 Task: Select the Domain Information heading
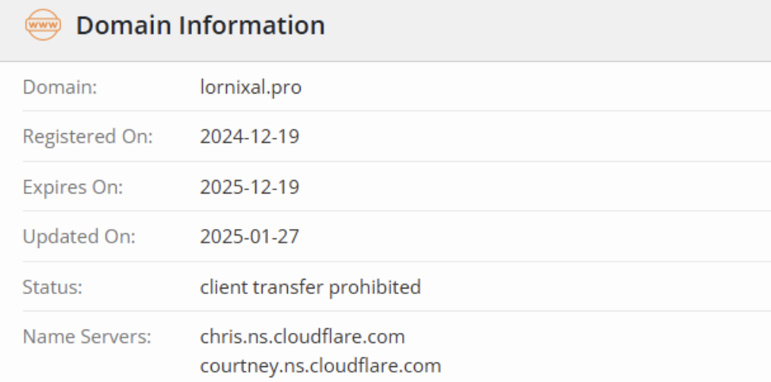click(200, 25)
